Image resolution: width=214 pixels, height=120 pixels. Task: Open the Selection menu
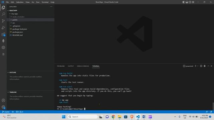click(20, 2)
